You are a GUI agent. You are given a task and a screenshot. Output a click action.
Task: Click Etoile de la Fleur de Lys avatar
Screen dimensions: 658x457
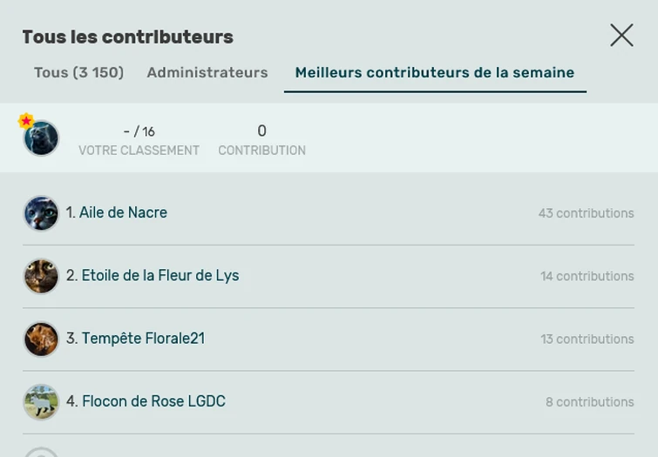(41, 276)
